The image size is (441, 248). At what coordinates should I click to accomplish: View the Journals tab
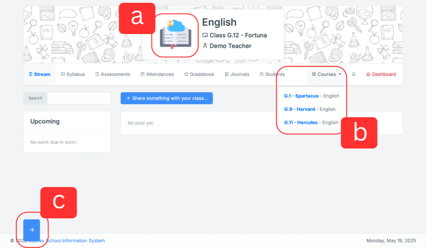(237, 74)
